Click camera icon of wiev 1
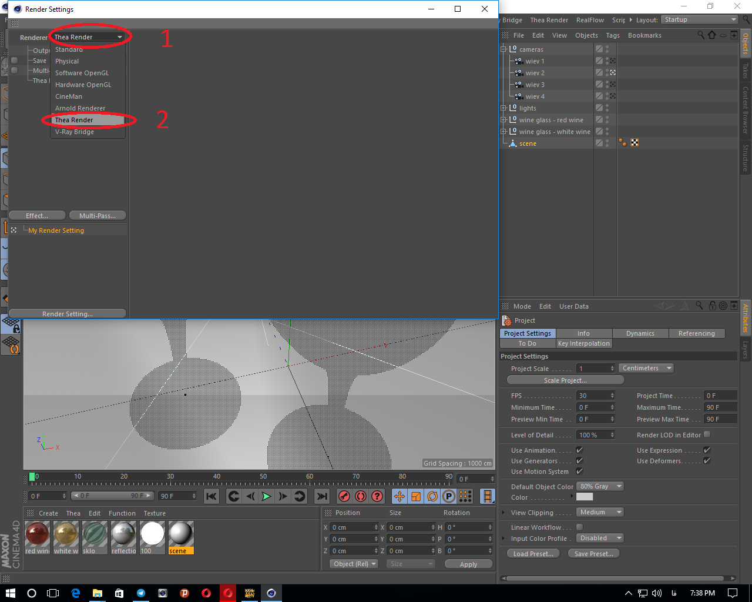 (x=519, y=61)
